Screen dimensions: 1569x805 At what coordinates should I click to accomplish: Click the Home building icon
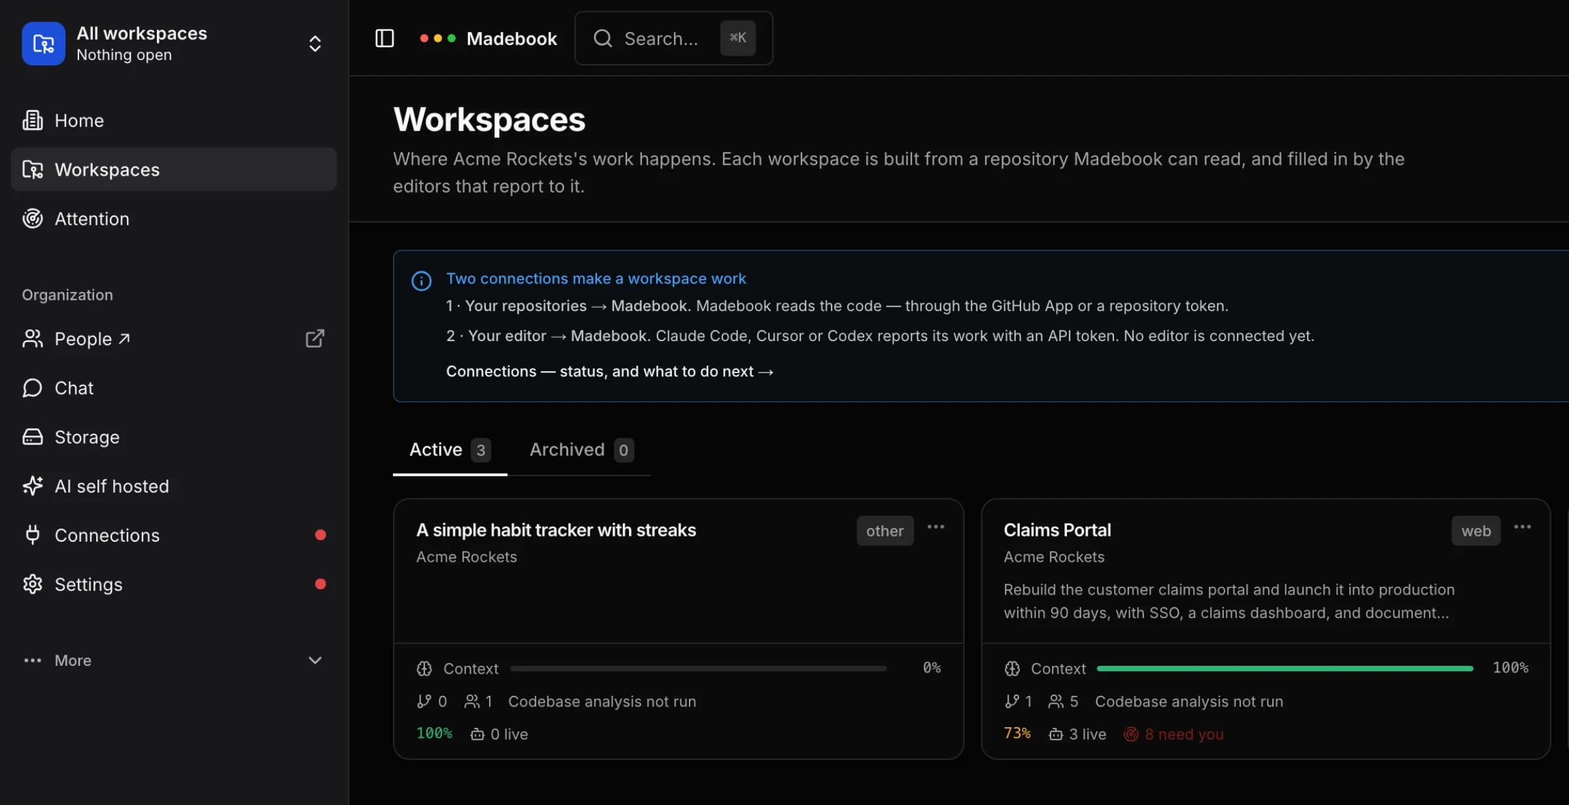33,120
